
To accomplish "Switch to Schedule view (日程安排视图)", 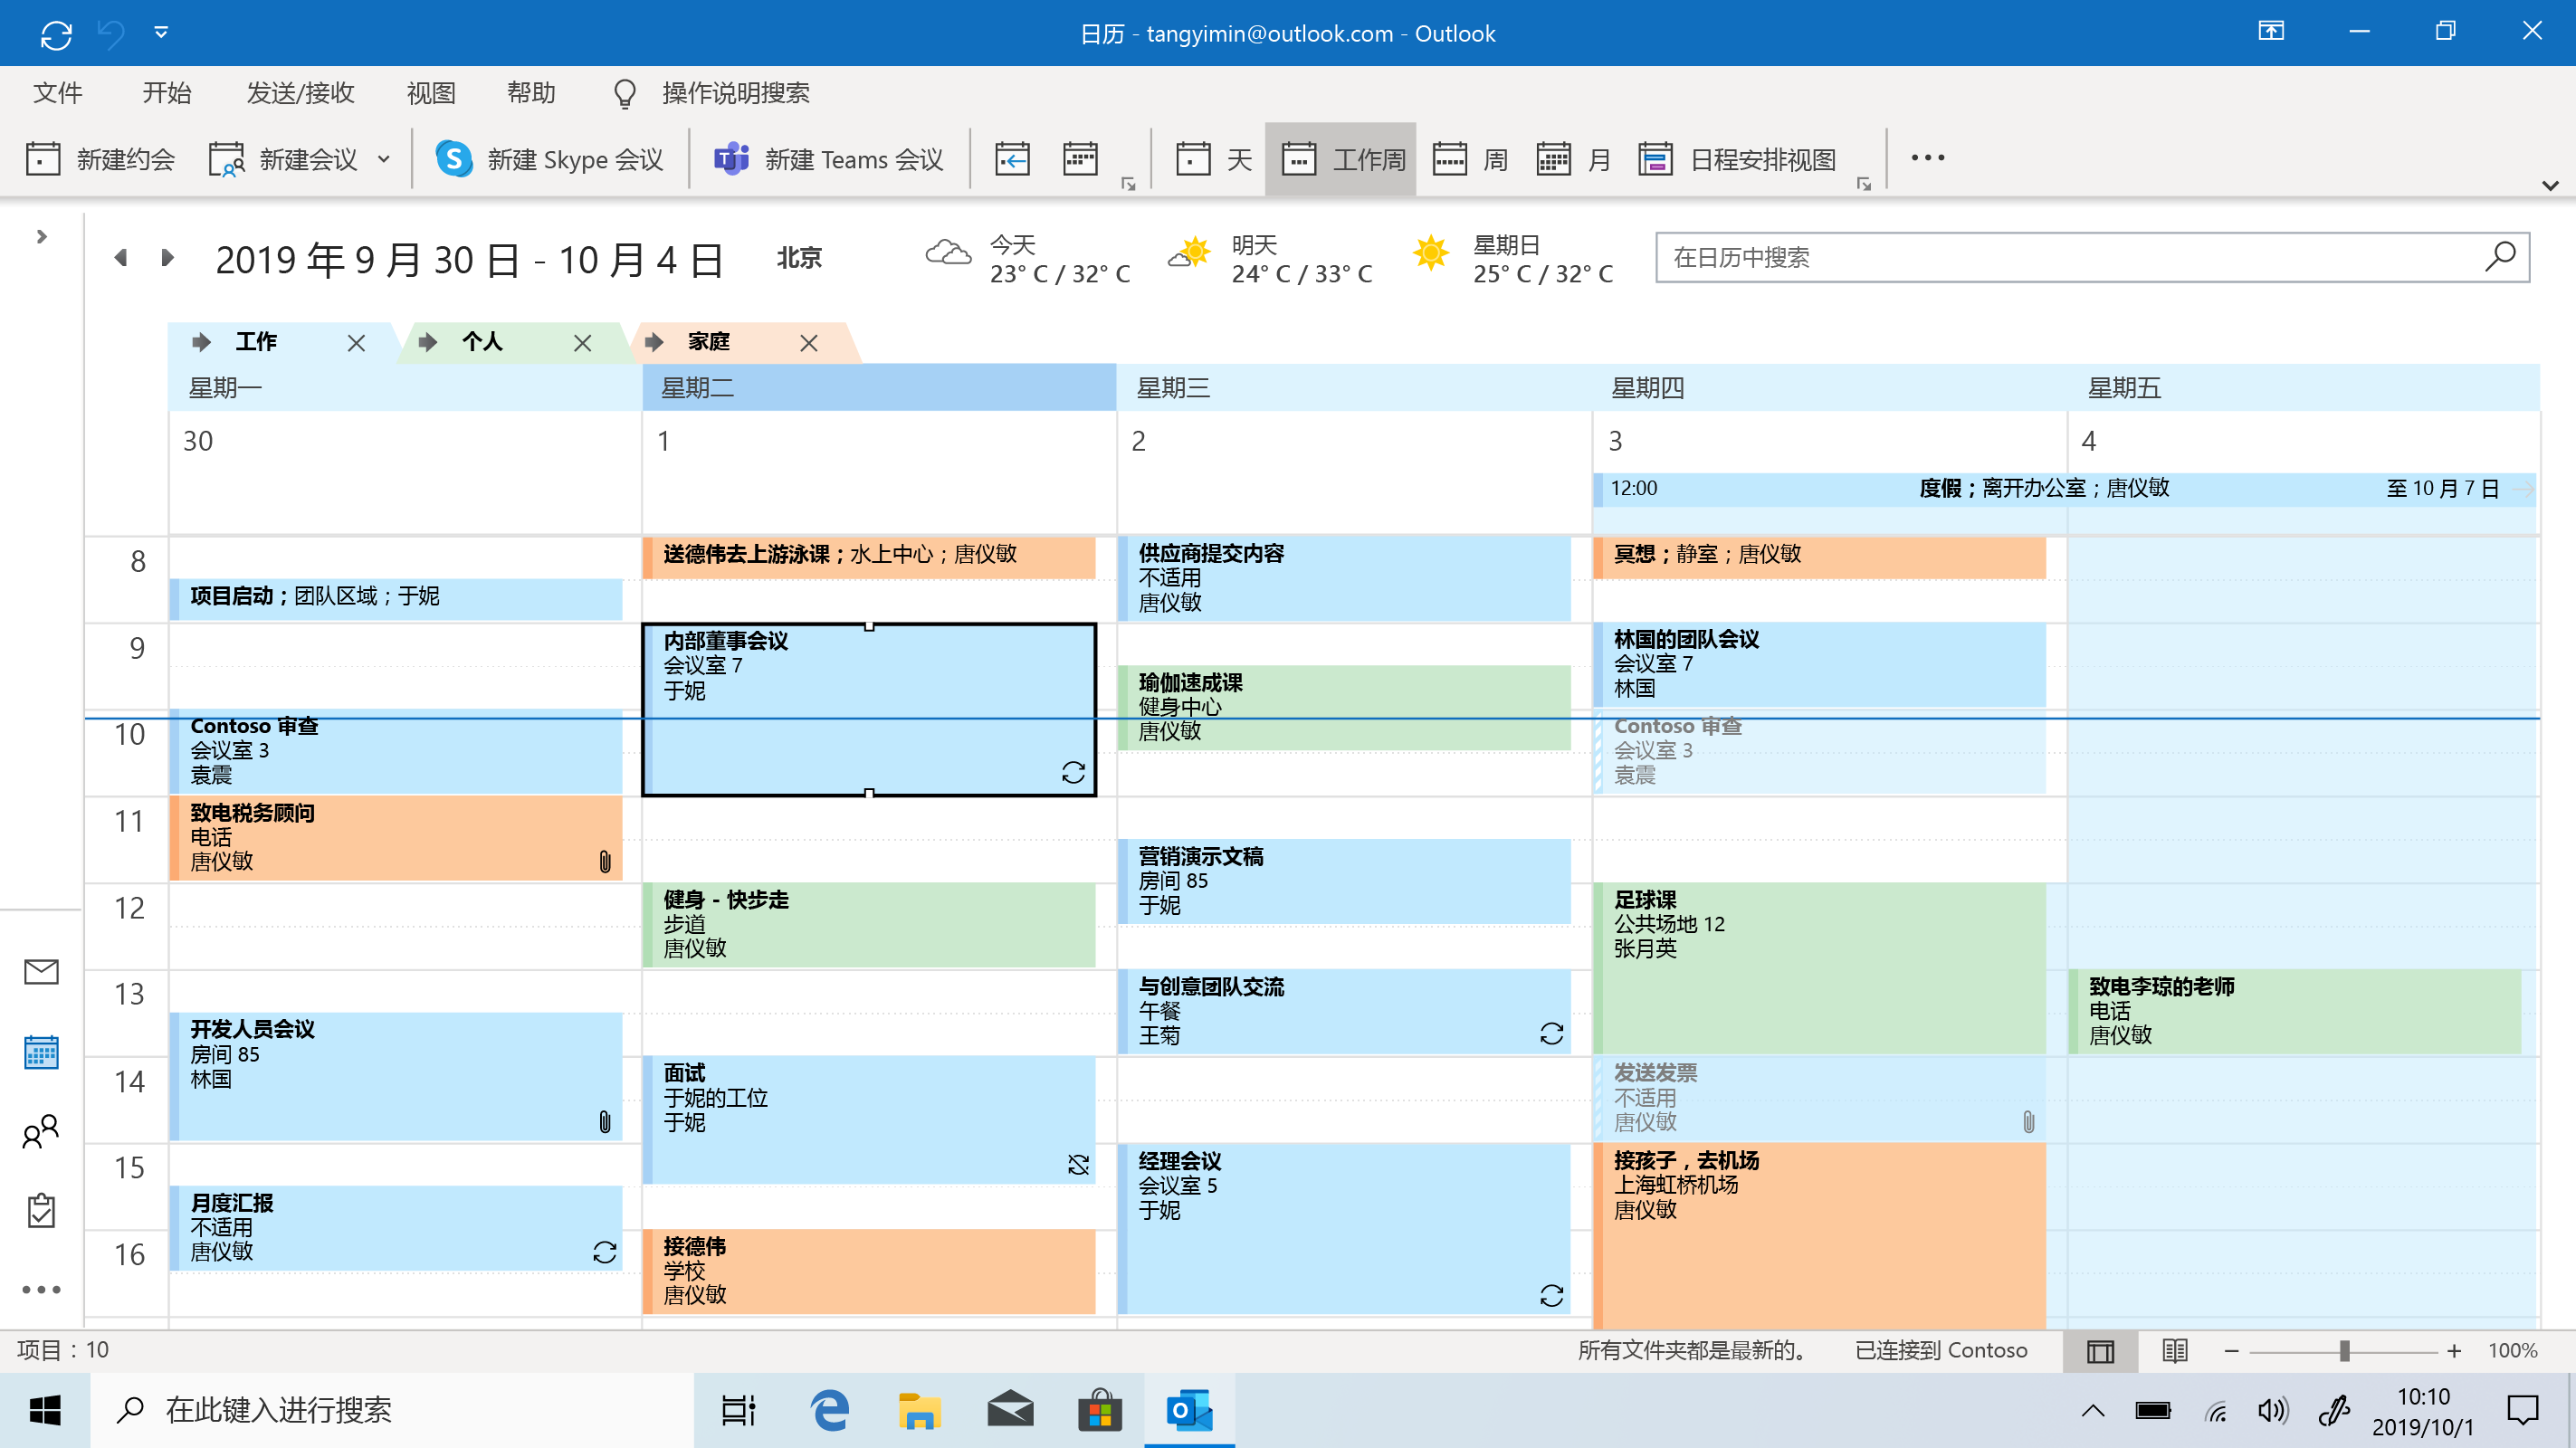I will 1738,159.
